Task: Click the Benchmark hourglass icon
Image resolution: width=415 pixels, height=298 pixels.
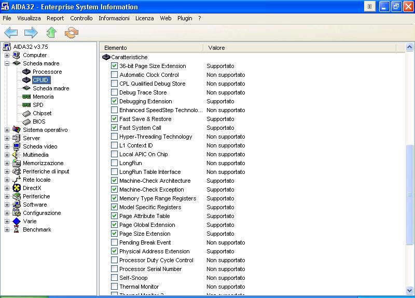Action: click(x=17, y=229)
